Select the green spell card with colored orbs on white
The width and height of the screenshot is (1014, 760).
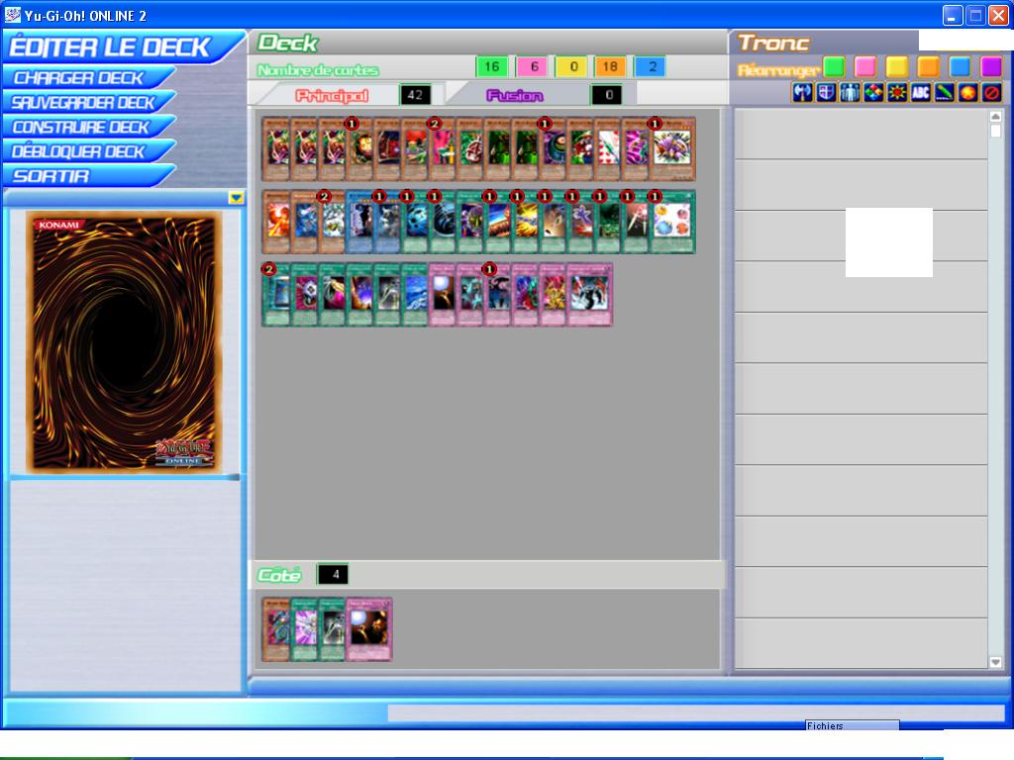click(x=672, y=223)
